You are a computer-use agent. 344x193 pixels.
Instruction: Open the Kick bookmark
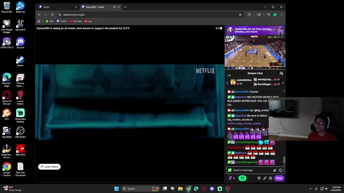click(x=50, y=21)
